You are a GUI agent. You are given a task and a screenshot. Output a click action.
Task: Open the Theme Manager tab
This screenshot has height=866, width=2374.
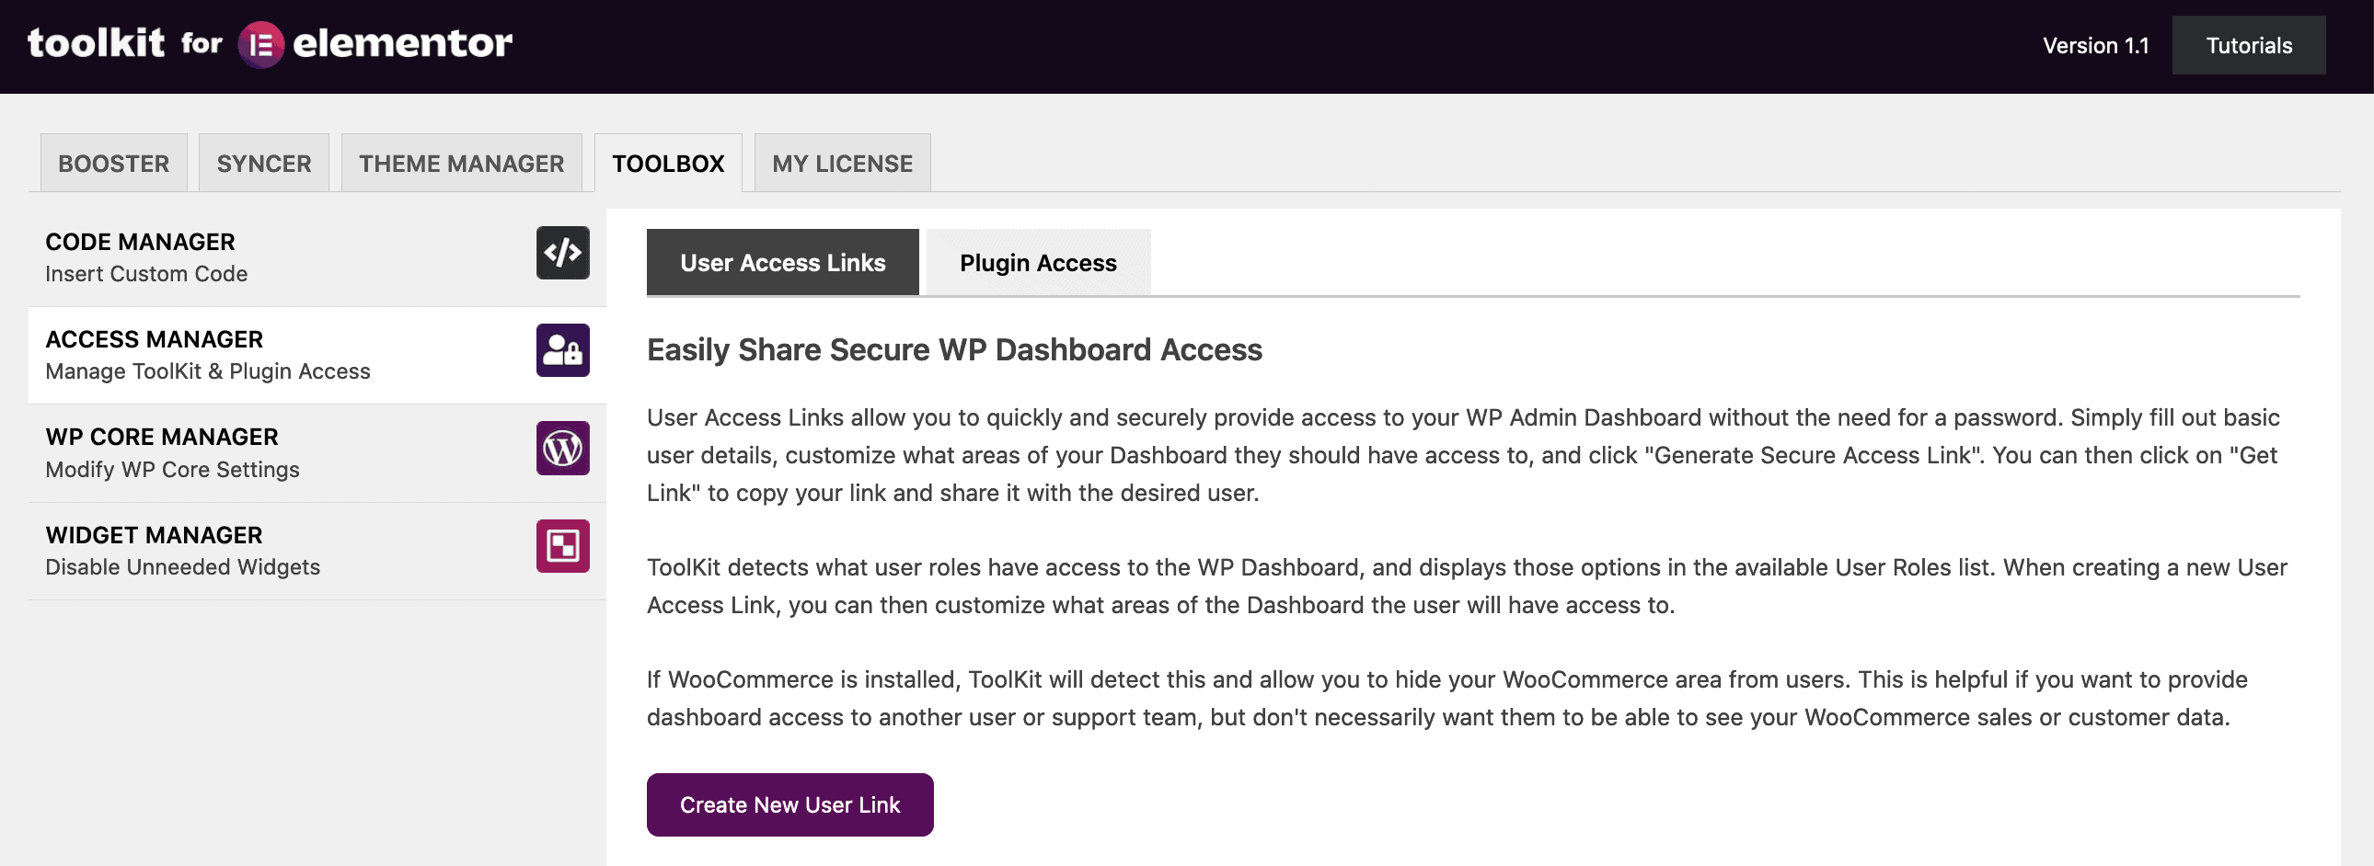pyautogui.click(x=461, y=163)
